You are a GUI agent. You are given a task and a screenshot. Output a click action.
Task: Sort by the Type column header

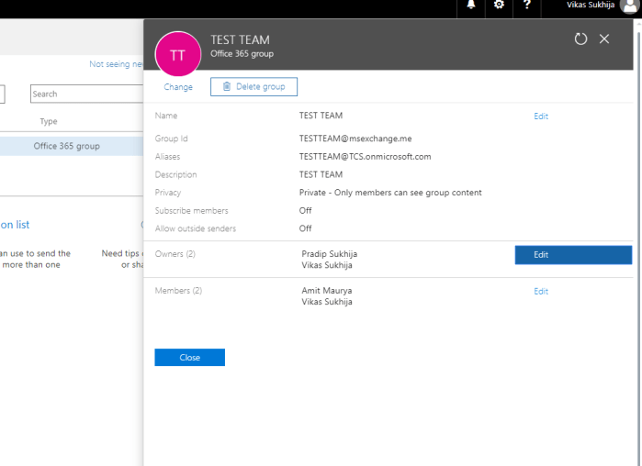point(49,121)
